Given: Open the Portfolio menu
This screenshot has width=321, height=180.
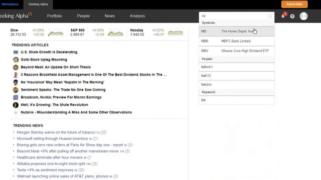Looking at the screenshot, I should [x=55, y=16].
